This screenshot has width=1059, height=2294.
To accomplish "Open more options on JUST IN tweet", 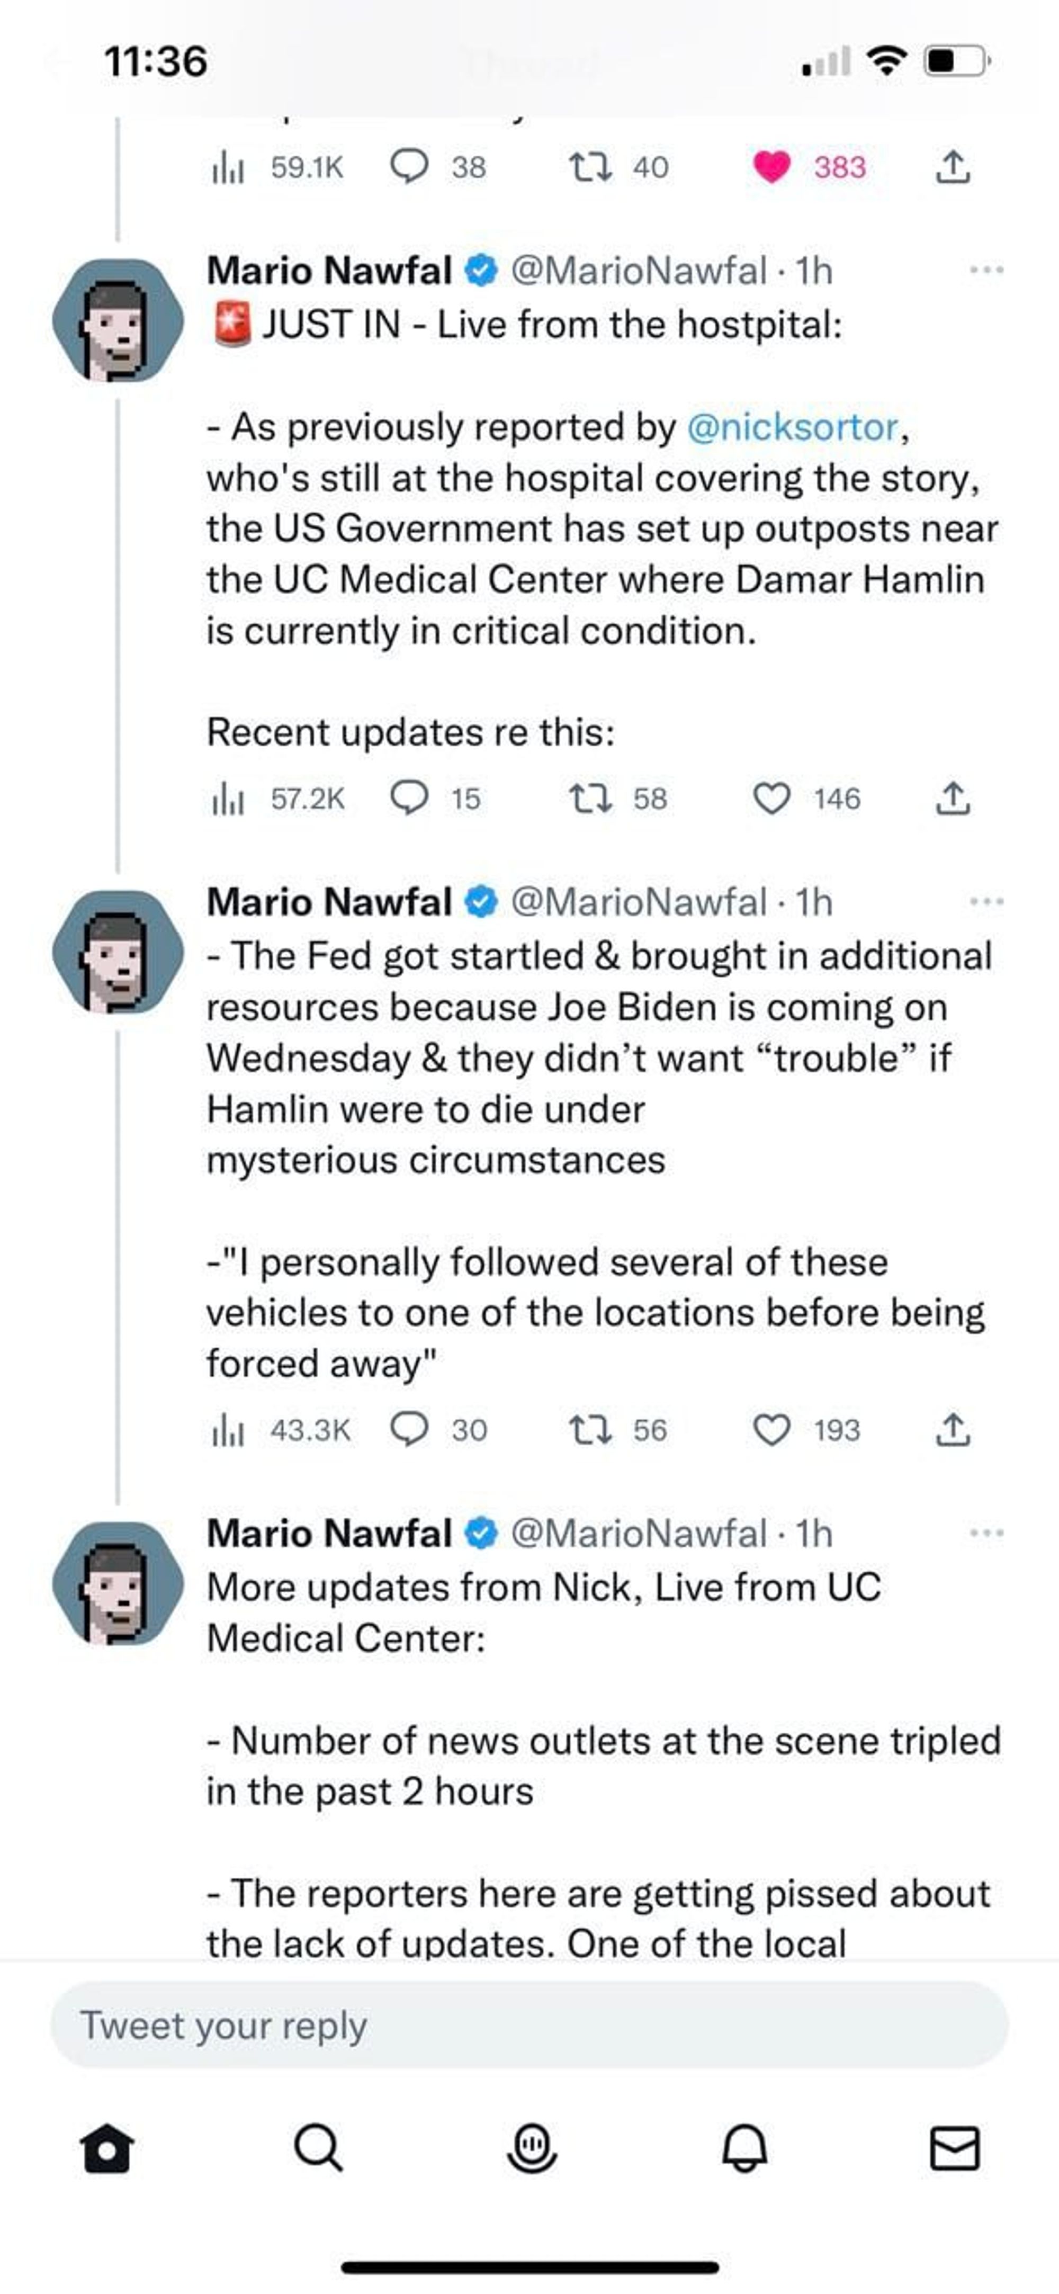I will (x=986, y=270).
